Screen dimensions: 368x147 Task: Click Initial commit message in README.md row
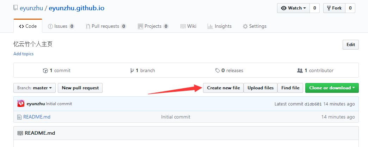(x=176, y=117)
